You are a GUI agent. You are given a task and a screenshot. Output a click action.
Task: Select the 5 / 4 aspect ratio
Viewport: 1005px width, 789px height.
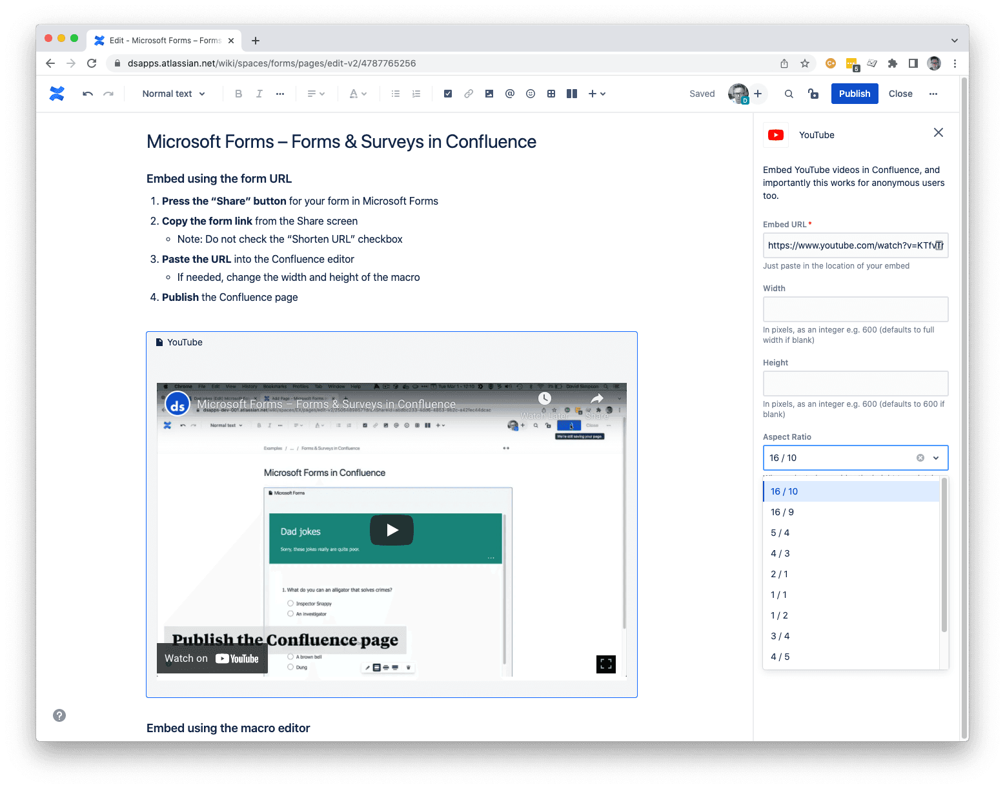click(851, 533)
